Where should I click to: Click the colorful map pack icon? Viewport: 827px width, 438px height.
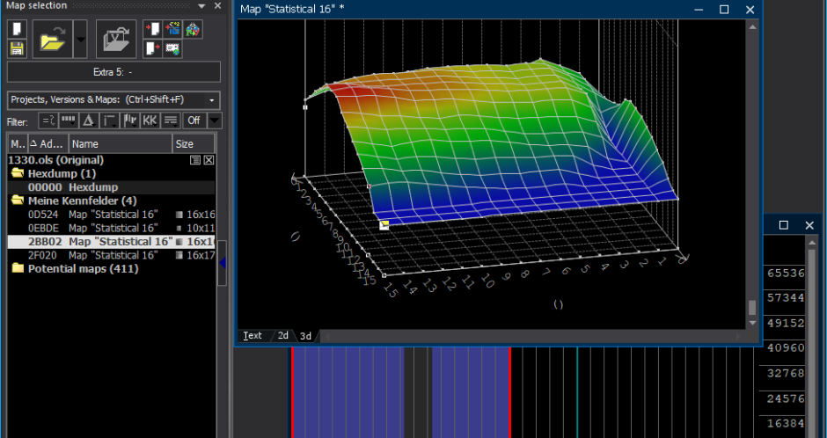[193, 29]
